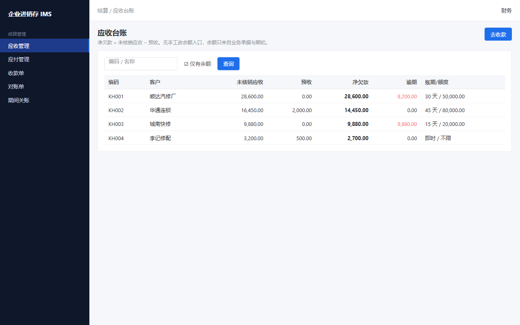Go to 应付管理 in the sidebar
The width and height of the screenshot is (520, 325).
[45, 59]
